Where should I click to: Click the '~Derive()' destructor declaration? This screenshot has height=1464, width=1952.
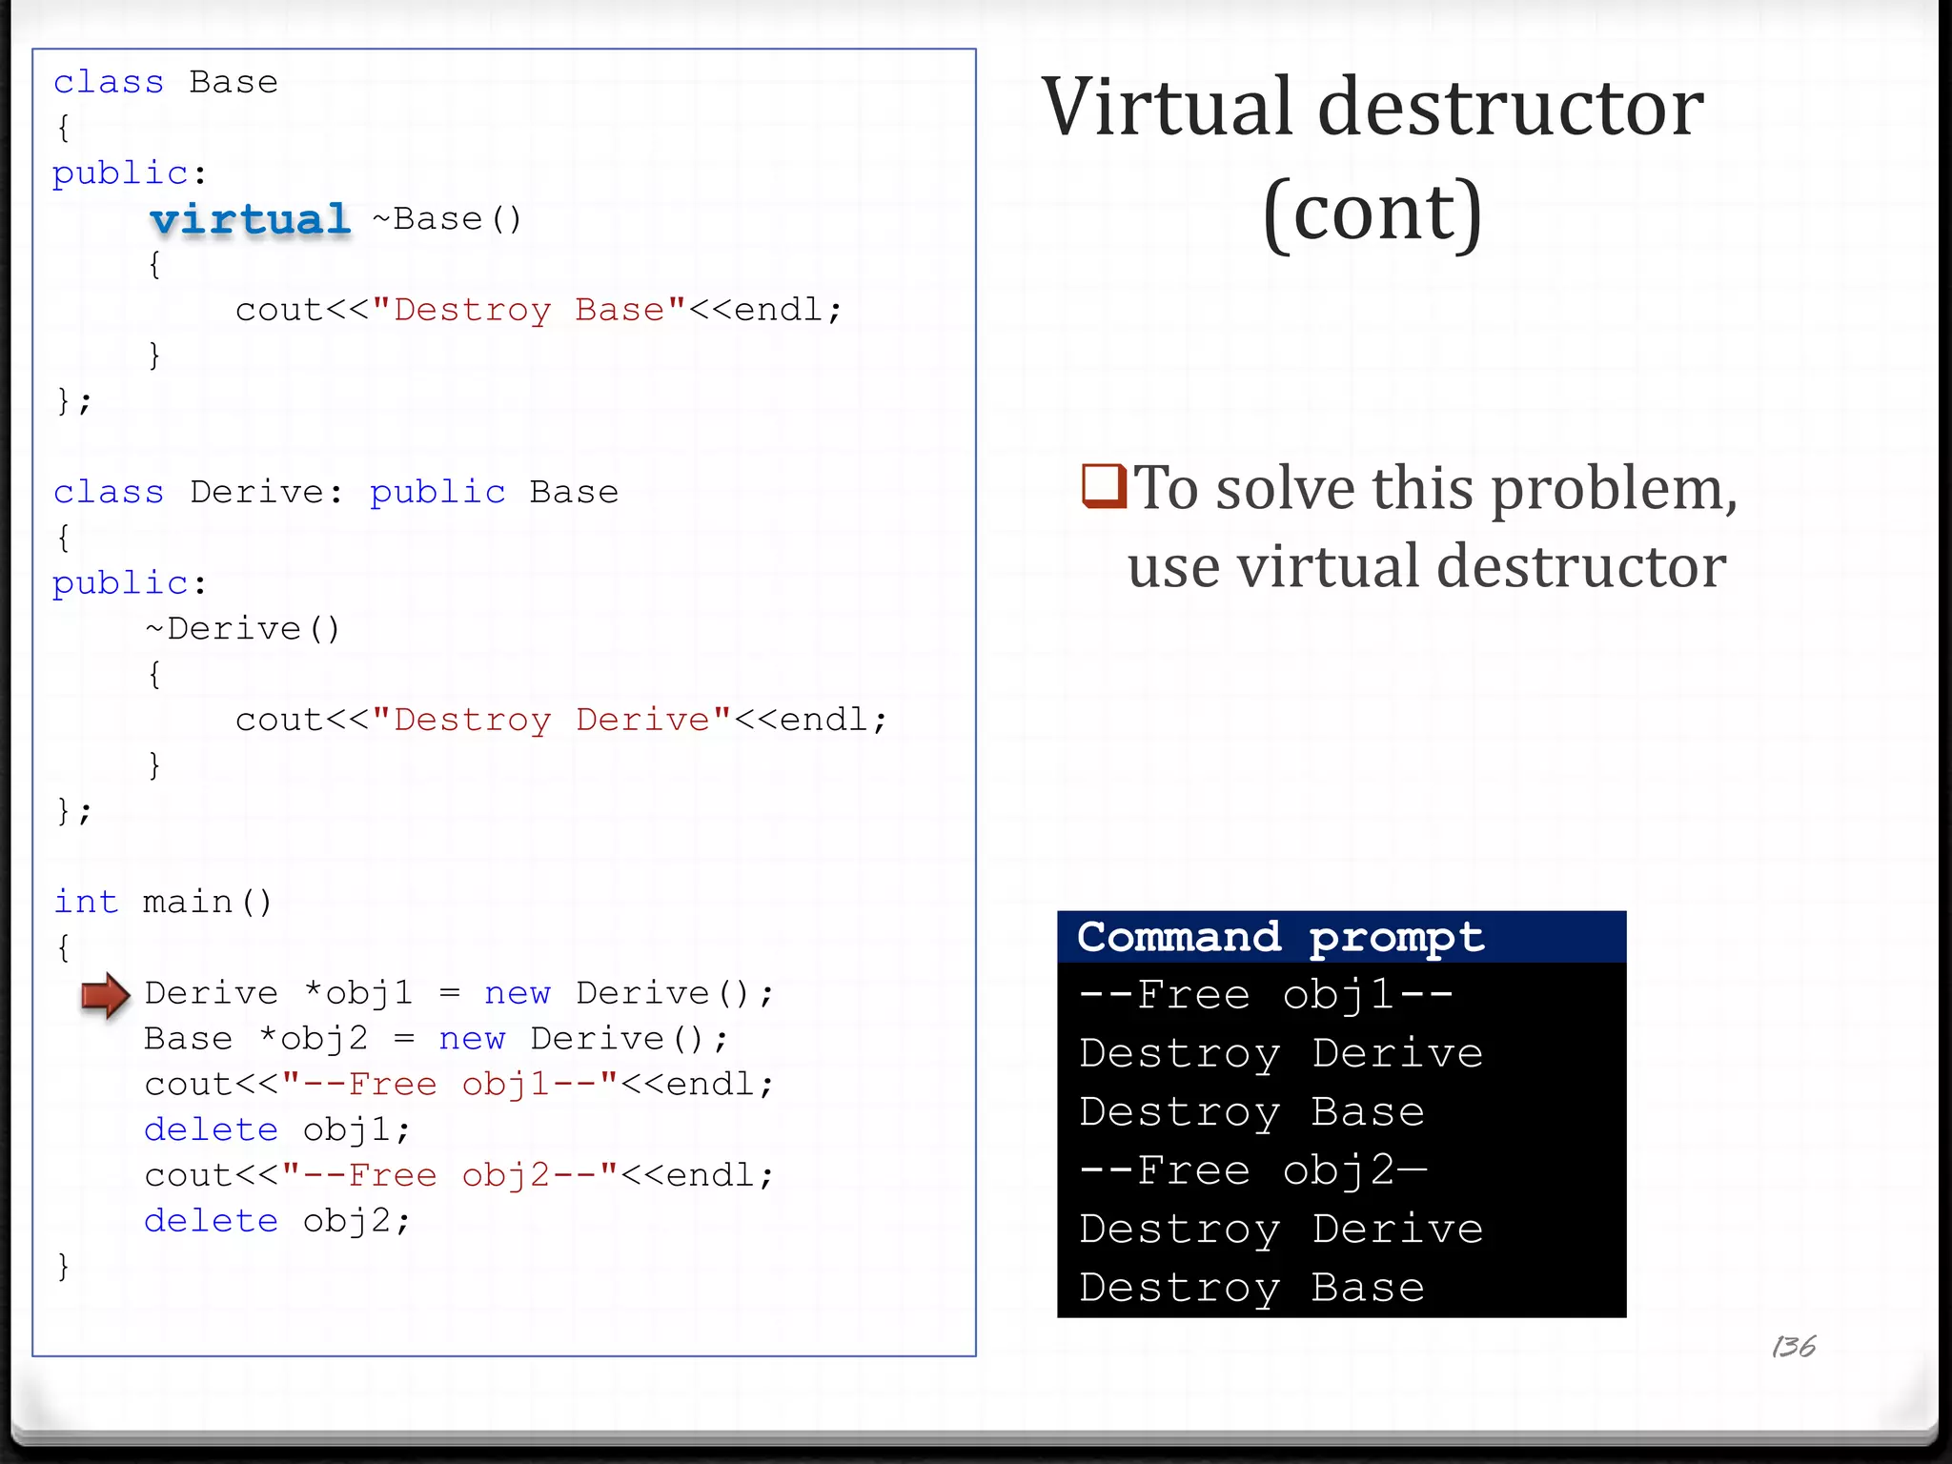click(x=243, y=628)
